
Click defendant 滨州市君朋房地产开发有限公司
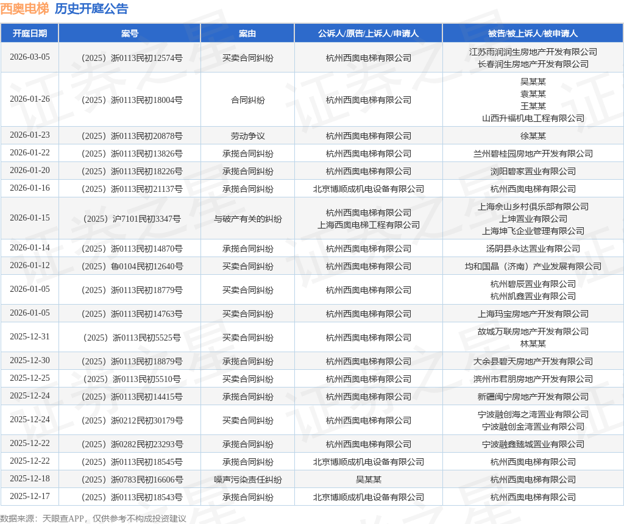pyautogui.click(x=533, y=379)
